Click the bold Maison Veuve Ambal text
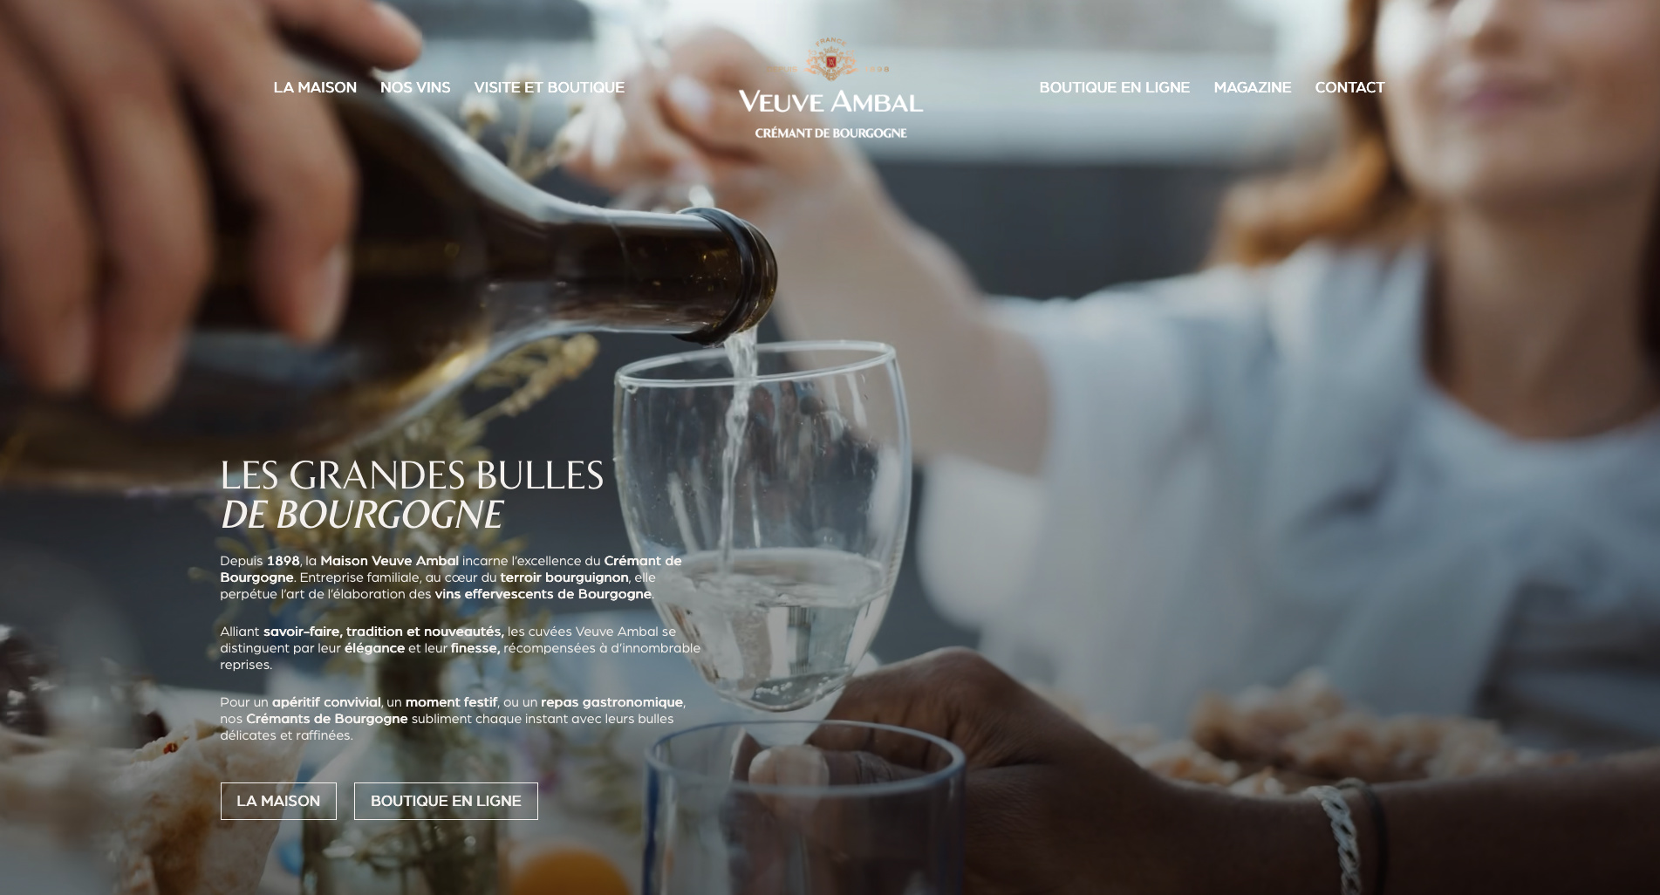Viewport: 1660px width, 895px height. [389, 561]
